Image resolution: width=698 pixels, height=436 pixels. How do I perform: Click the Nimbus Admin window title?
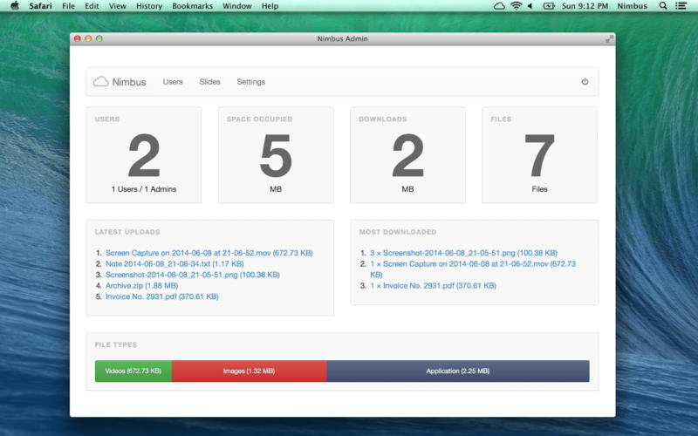pyautogui.click(x=342, y=38)
